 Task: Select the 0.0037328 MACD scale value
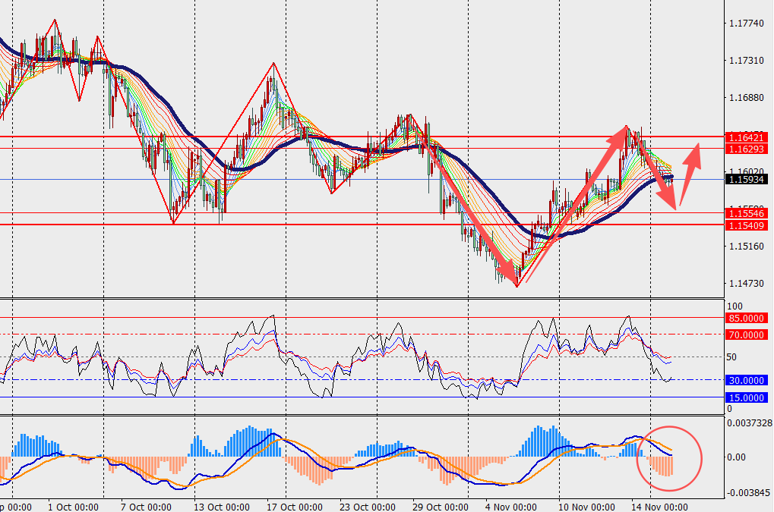click(x=748, y=422)
